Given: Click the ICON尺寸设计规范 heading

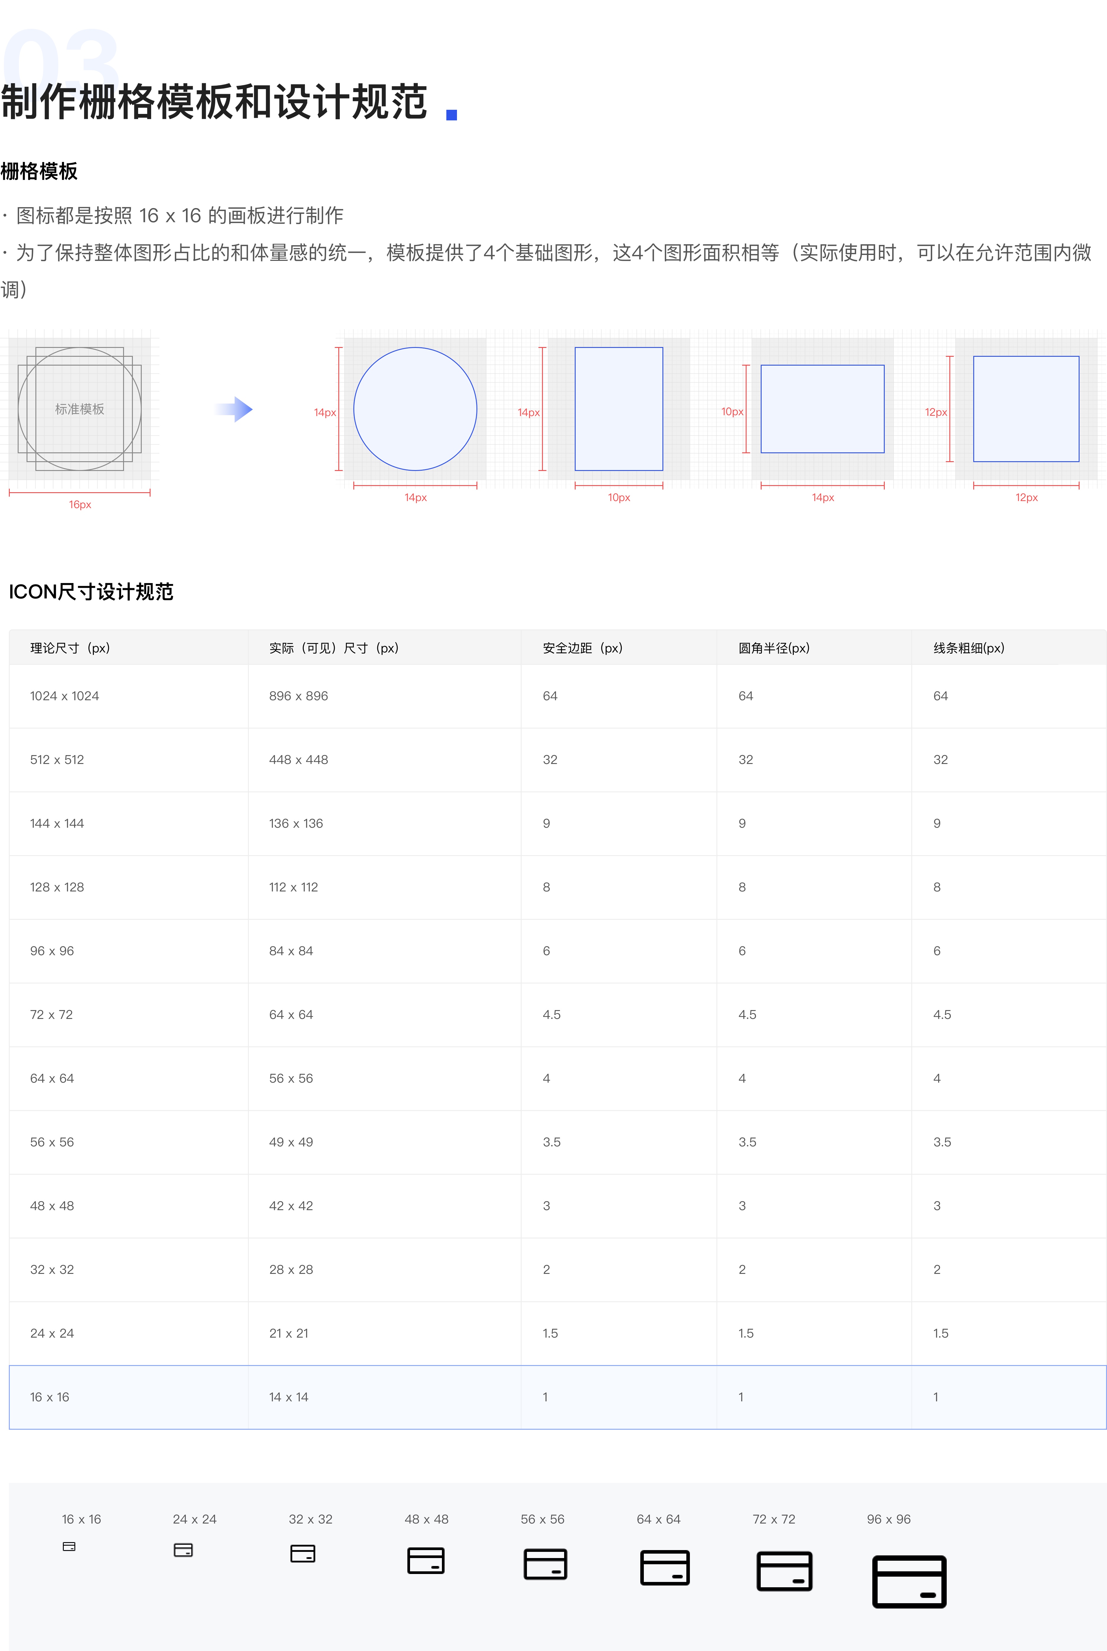Looking at the screenshot, I should [91, 591].
